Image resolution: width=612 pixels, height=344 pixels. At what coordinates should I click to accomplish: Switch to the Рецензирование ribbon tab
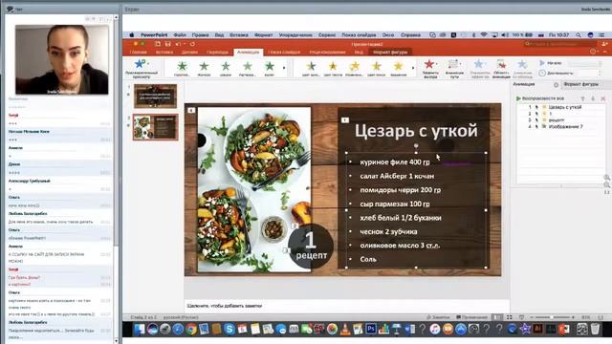[x=327, y=52]
